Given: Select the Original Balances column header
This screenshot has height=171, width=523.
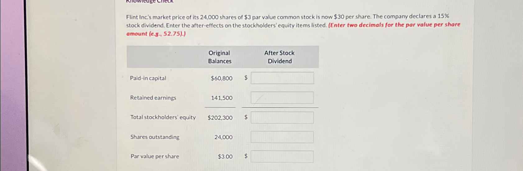Looking at the screenshot, I should [220, 57].
